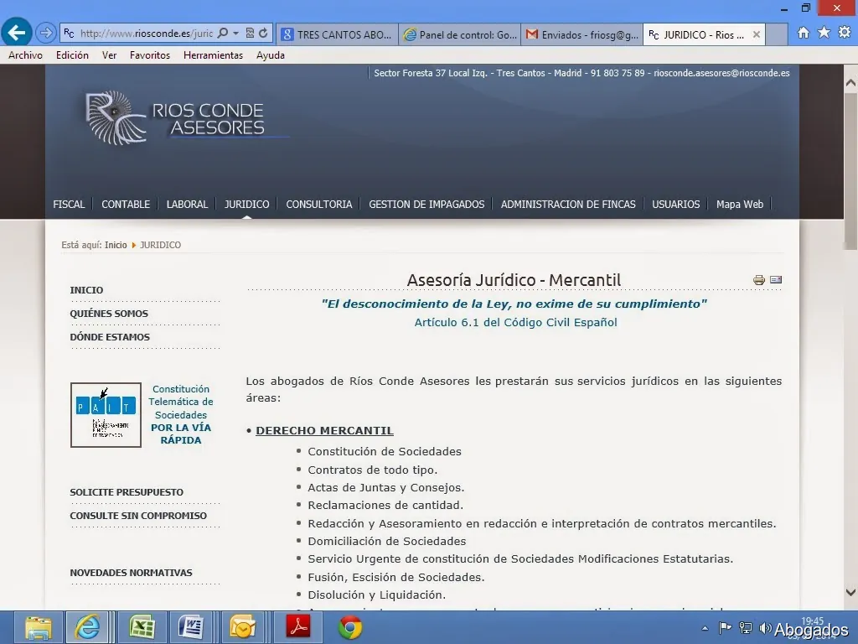Open the browser tools gear icon
This screenshot has width=858, height=644.
pos(844,33)
